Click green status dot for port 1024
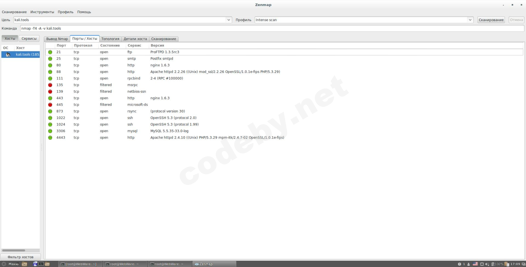The image size is (526, 267). (50, 124)
